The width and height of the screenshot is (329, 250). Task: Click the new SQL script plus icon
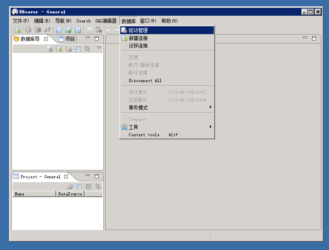coord(78,30)
